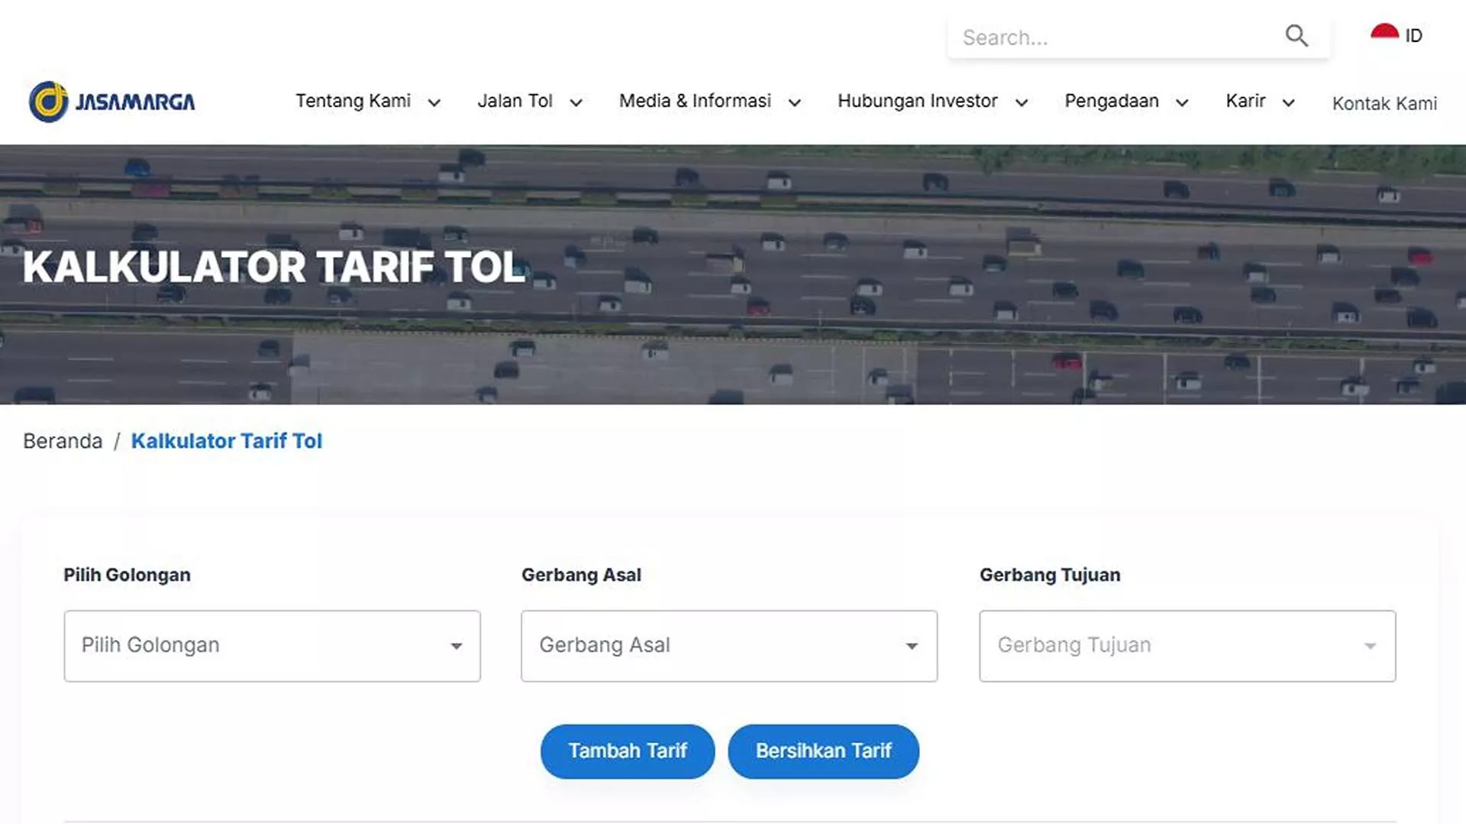Viewport: 1466px width, 824px height.
Task: Click the chevron beside Jalan Tol
Action: 576,102
